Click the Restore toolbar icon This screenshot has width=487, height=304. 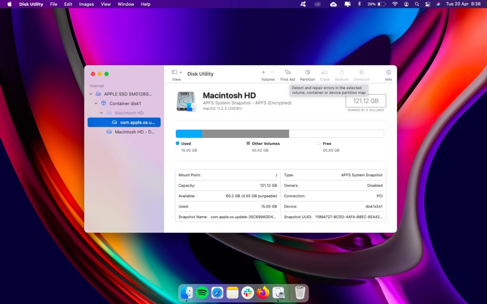(341, 74)
